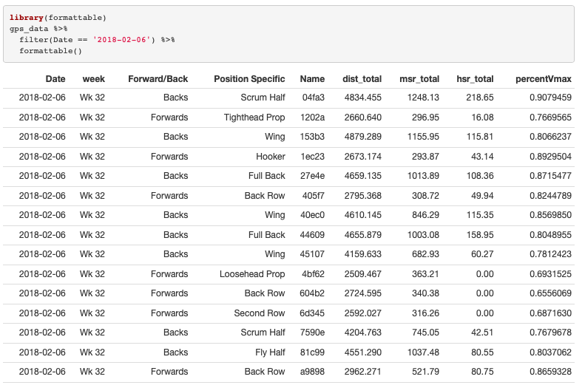
Task: Click the library keyword in code block
Action: [x=26, y=17]
